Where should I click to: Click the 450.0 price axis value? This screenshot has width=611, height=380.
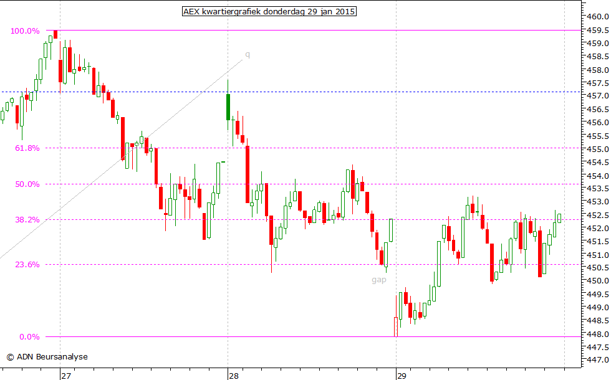(598, 281)
